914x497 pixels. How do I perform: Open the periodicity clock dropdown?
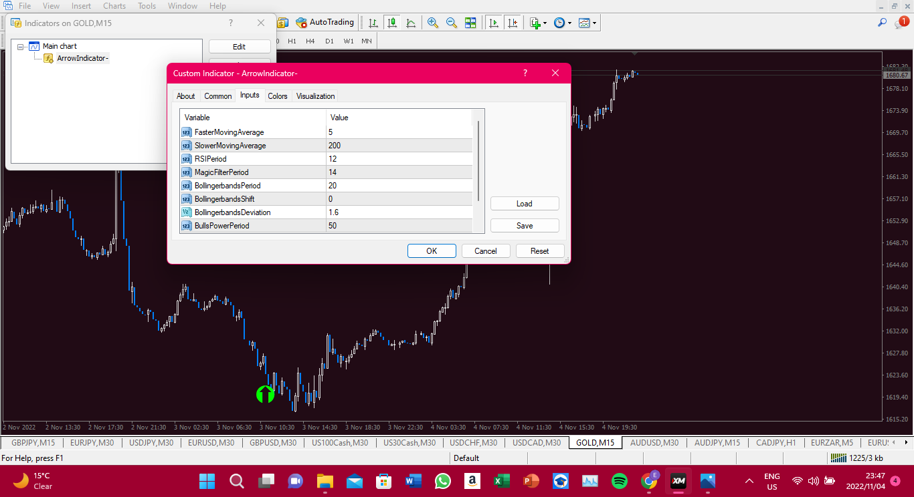tap(562, 23)
